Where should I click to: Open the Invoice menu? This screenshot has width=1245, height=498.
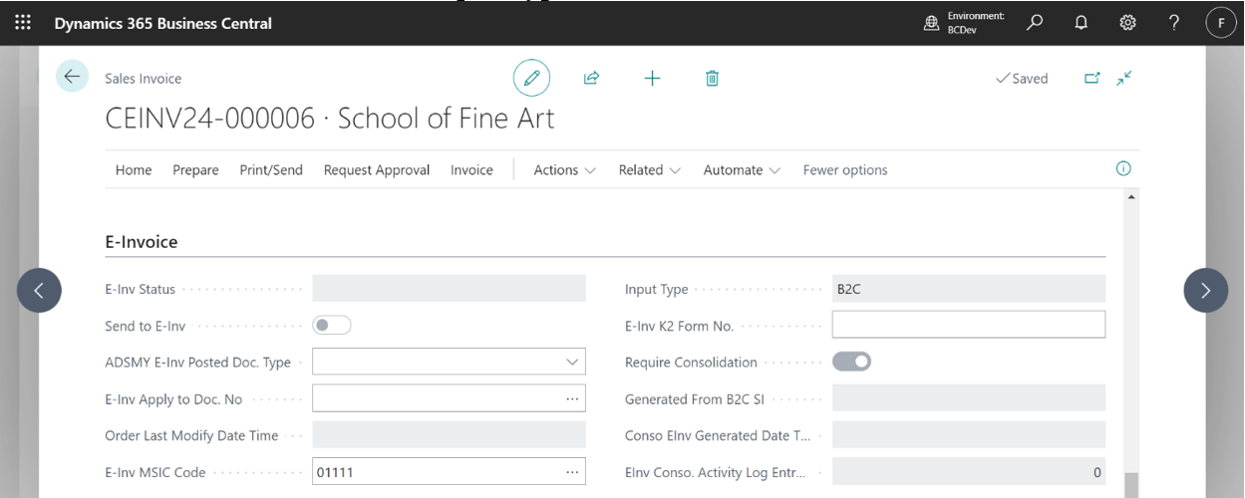[471, 170]
